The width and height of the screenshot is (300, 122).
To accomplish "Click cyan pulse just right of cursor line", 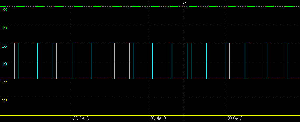I will [x=189, y=43].
